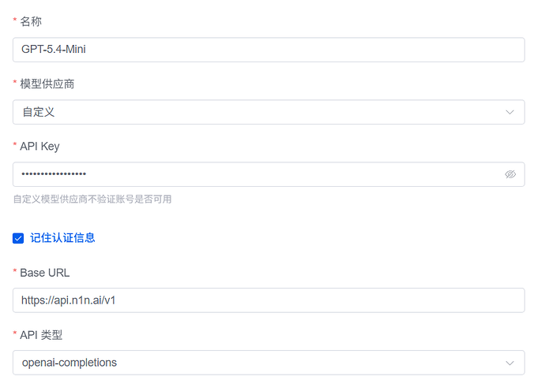Click the https://api.n1n.ai/v1 URL text

(x=70, y=300)
